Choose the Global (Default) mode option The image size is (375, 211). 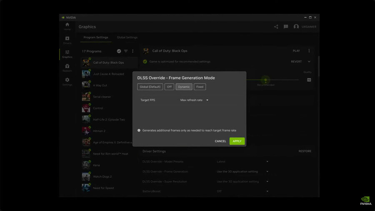click(150, 87)
